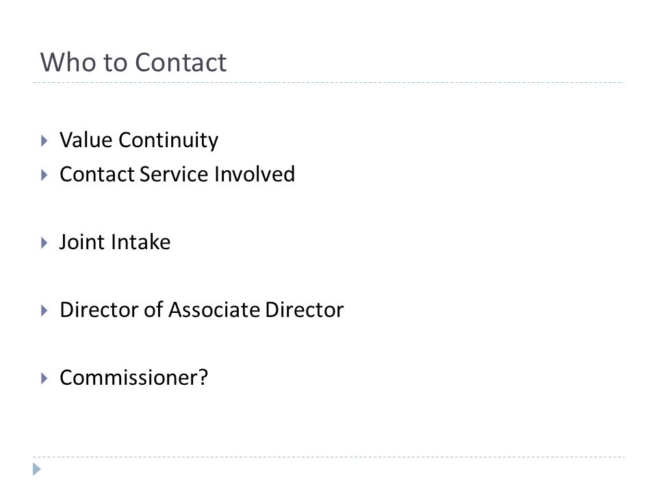Click the dashed divider below the title

[328, 83]
